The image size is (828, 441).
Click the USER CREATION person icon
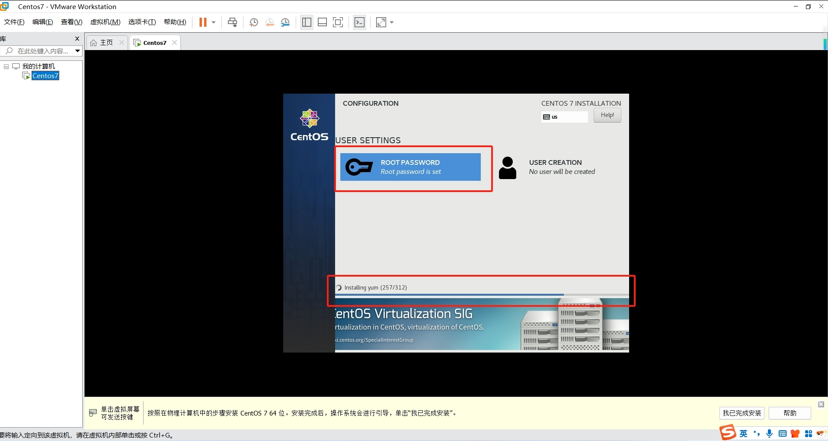click(507, 168)
